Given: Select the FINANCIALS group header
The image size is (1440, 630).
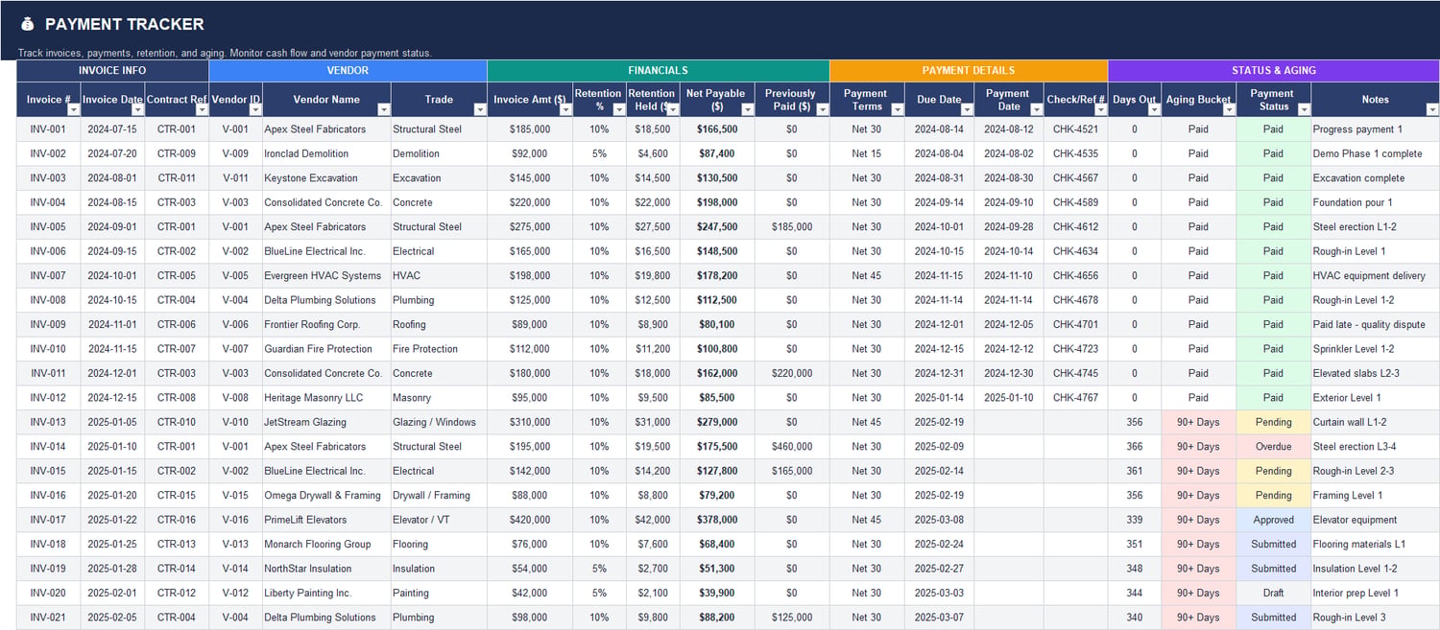Looking at the screenshot, I should pos(658,70).
